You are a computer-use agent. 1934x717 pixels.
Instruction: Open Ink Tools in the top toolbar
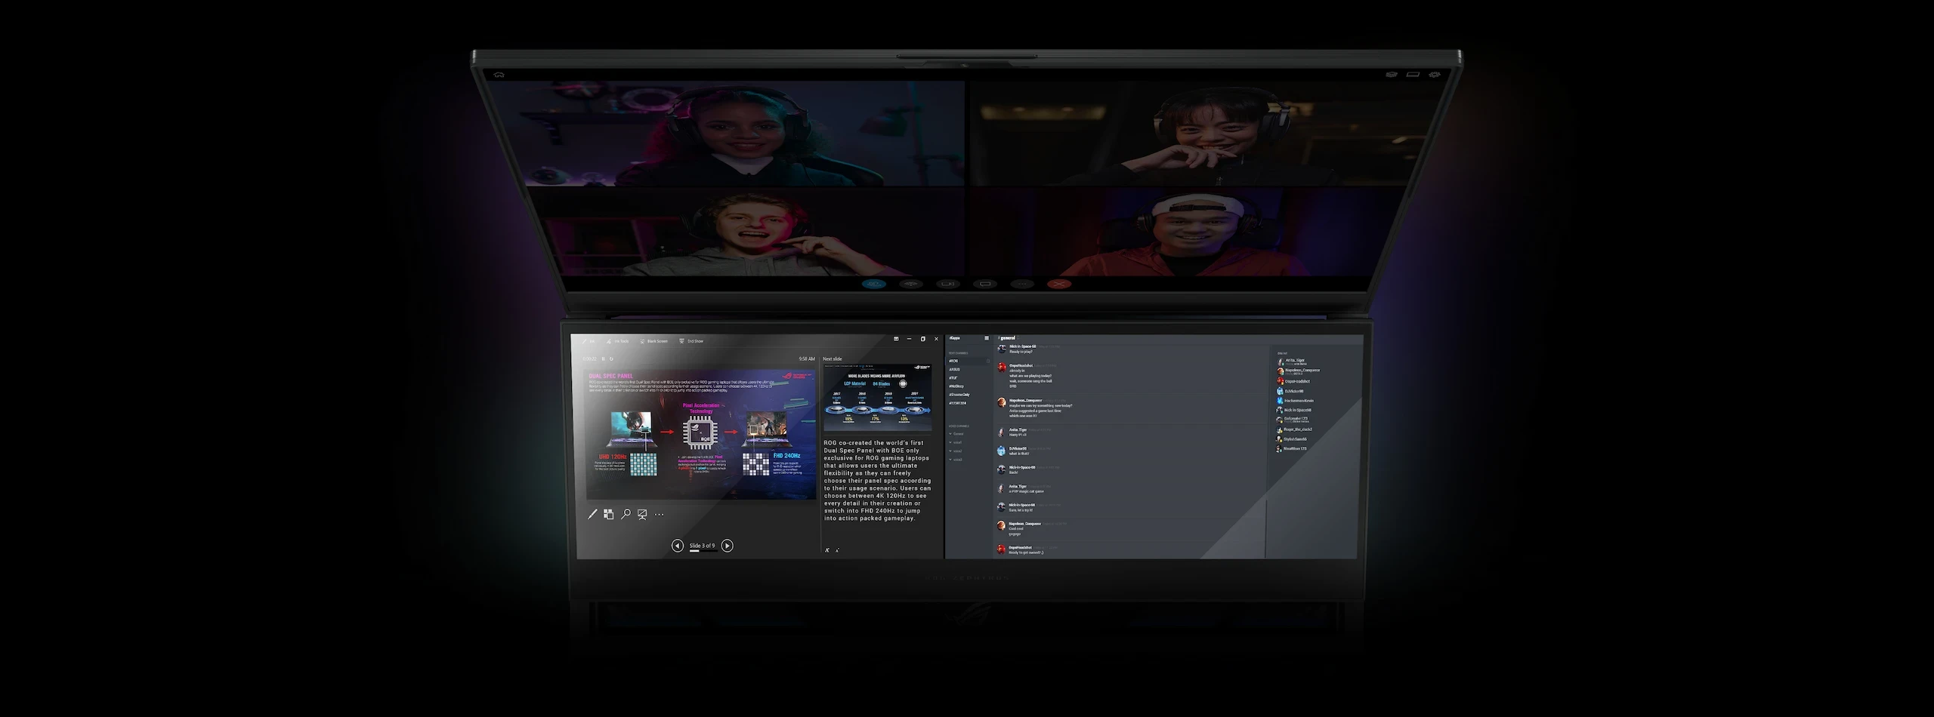pyautogui.click(x=618, y=341)
